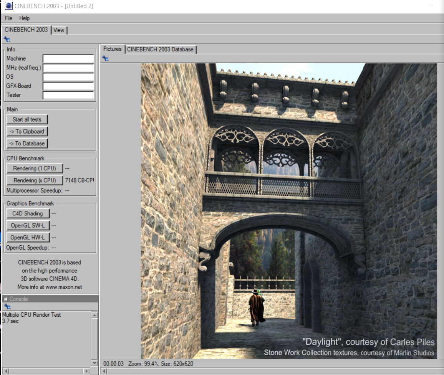Click the CINEBENCH app icon in title bar
This screenshot has width=444, height=375.
tap(9, 6)
